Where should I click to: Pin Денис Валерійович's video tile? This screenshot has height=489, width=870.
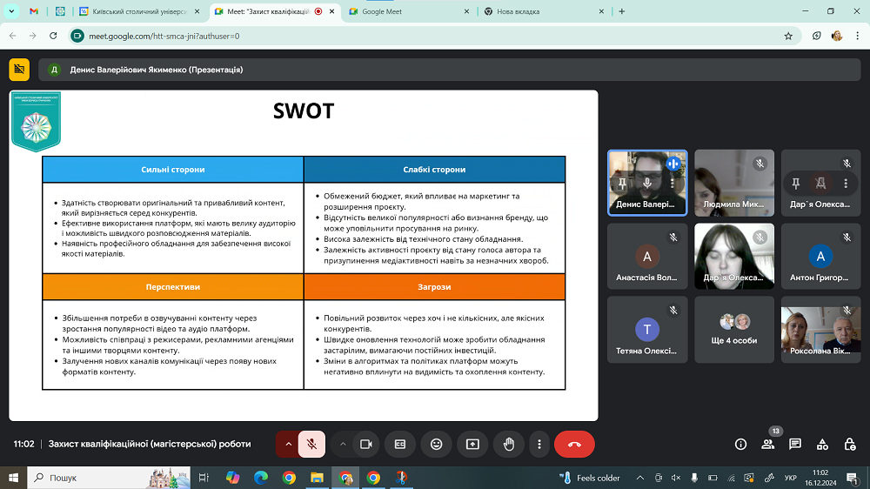pos(621,184)
